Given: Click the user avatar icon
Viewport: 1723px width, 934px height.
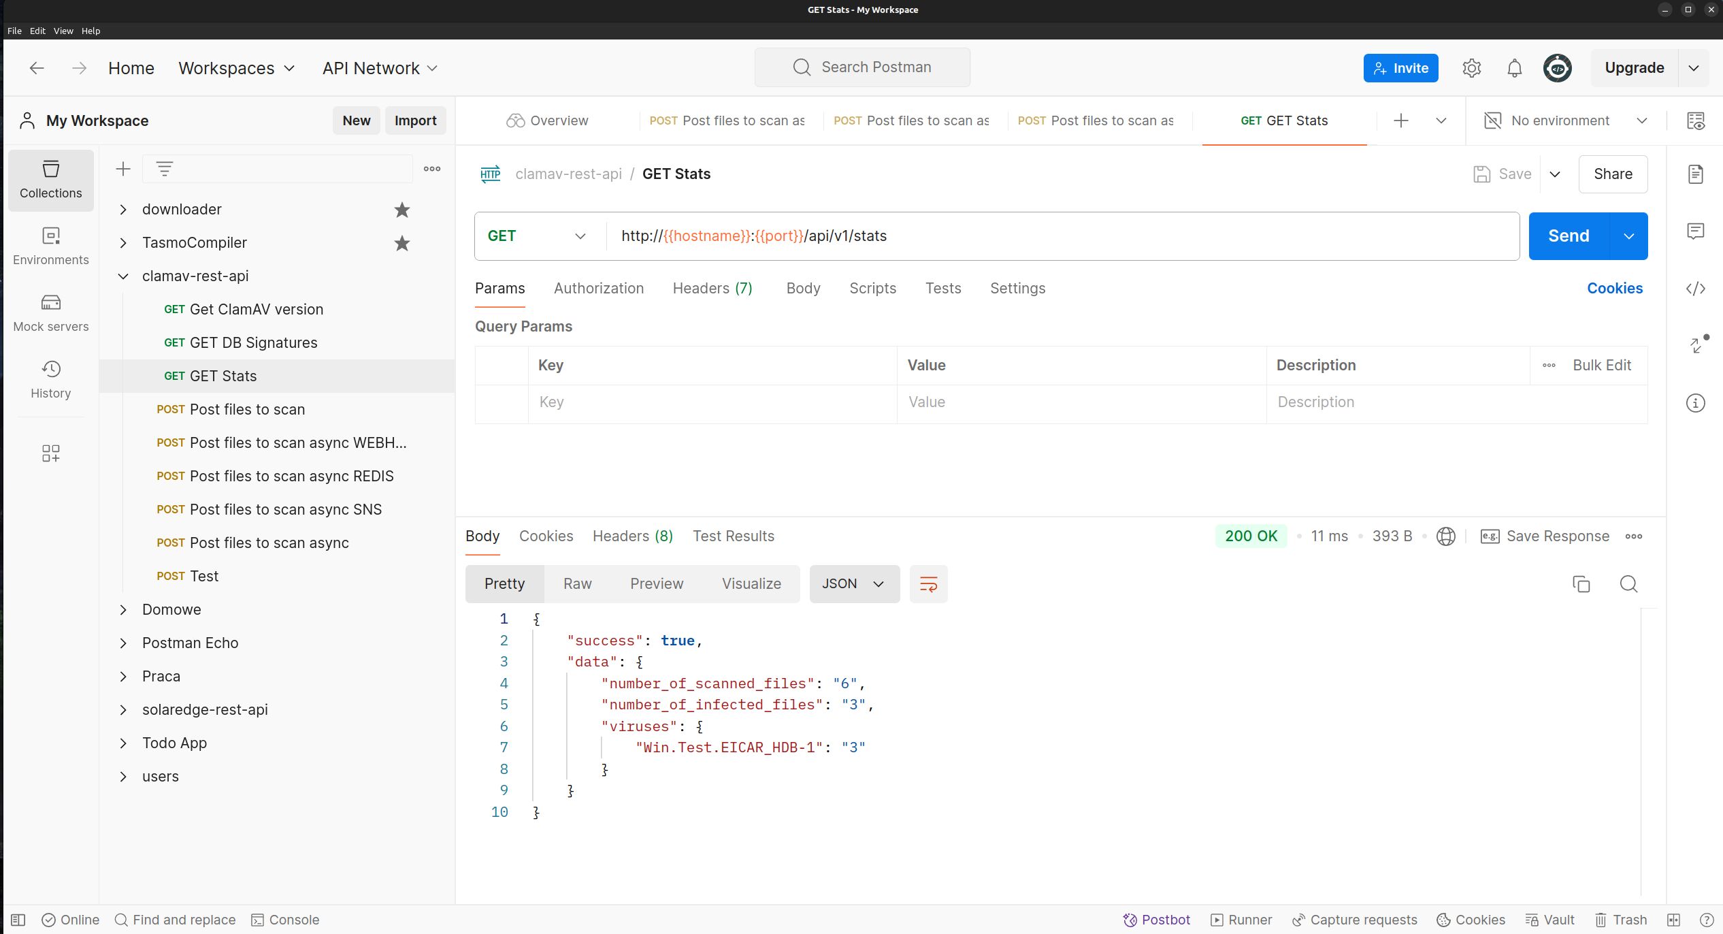Looking at the screenshot, I should click(x=1557, y=68).
